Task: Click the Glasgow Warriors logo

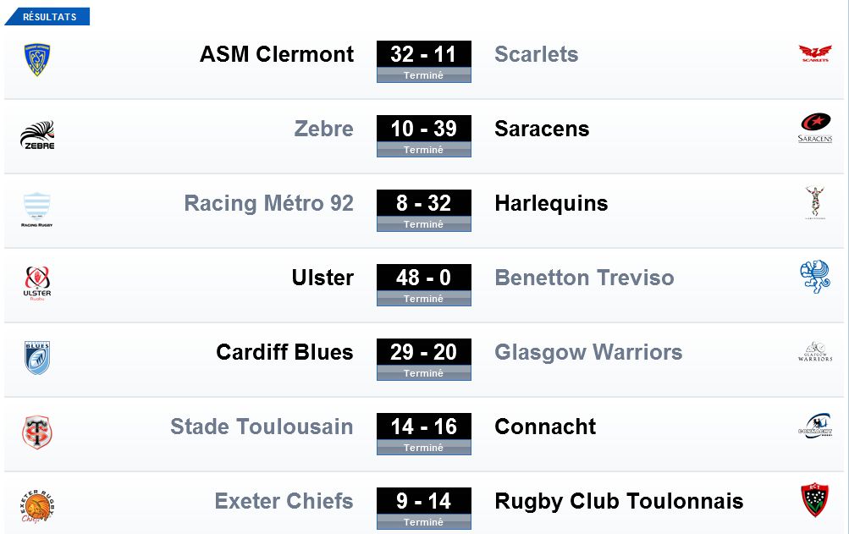Action: coord(815,351)
